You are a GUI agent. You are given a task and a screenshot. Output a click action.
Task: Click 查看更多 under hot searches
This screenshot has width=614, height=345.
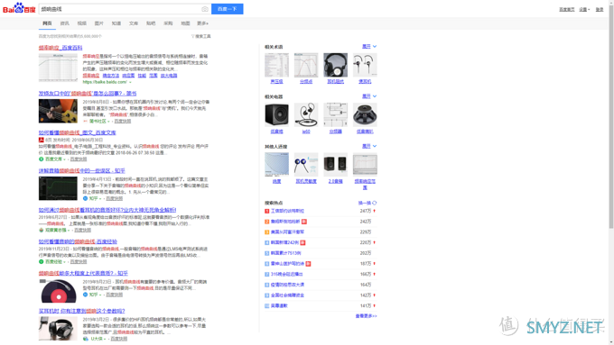pyautogui.click(x=366, y=315)
